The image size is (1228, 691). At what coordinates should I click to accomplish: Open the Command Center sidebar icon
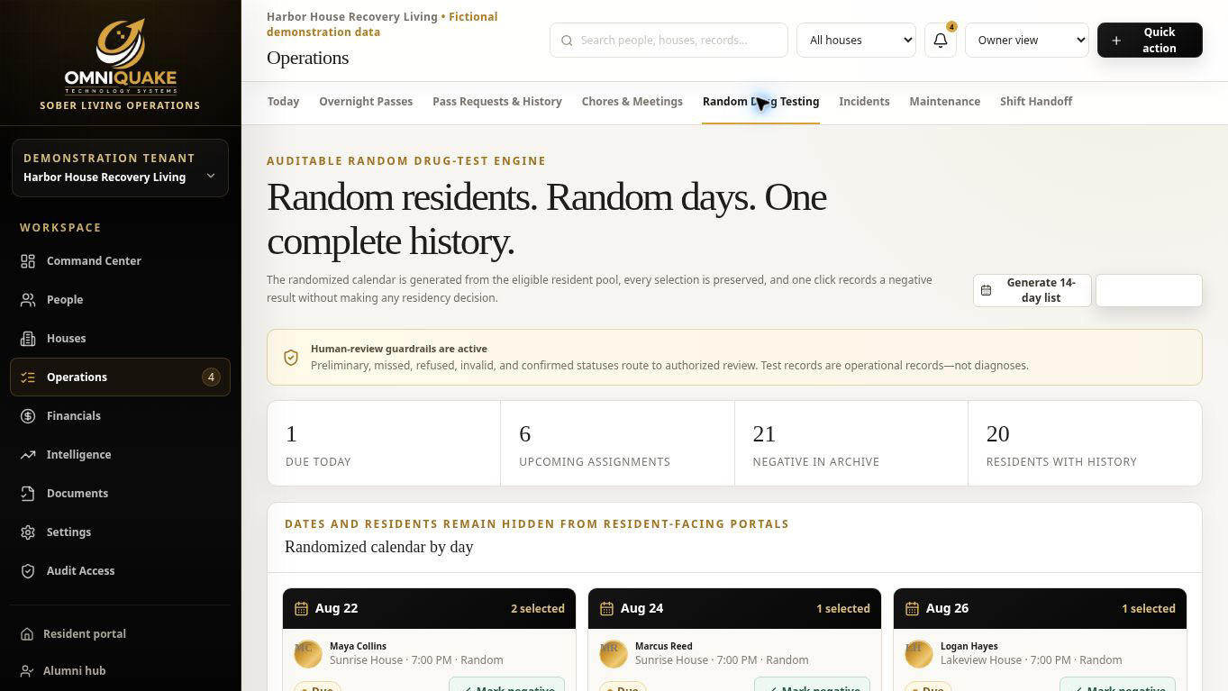[x=28, y=261]
